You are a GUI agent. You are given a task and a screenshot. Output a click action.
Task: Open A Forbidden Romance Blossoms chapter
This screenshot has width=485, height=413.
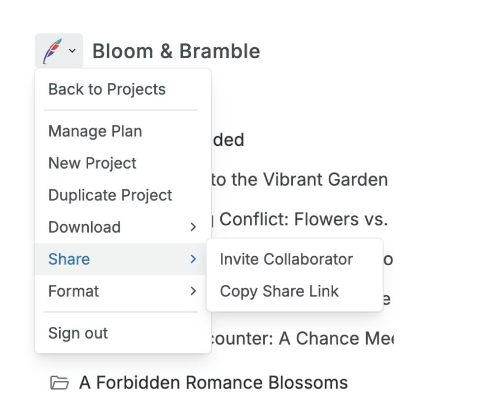pos(213,382)
